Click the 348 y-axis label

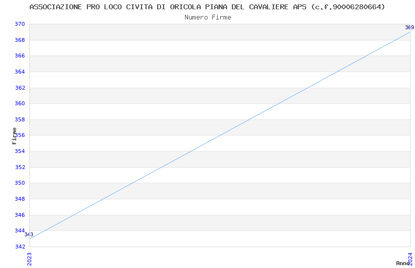tap(20, 199)
